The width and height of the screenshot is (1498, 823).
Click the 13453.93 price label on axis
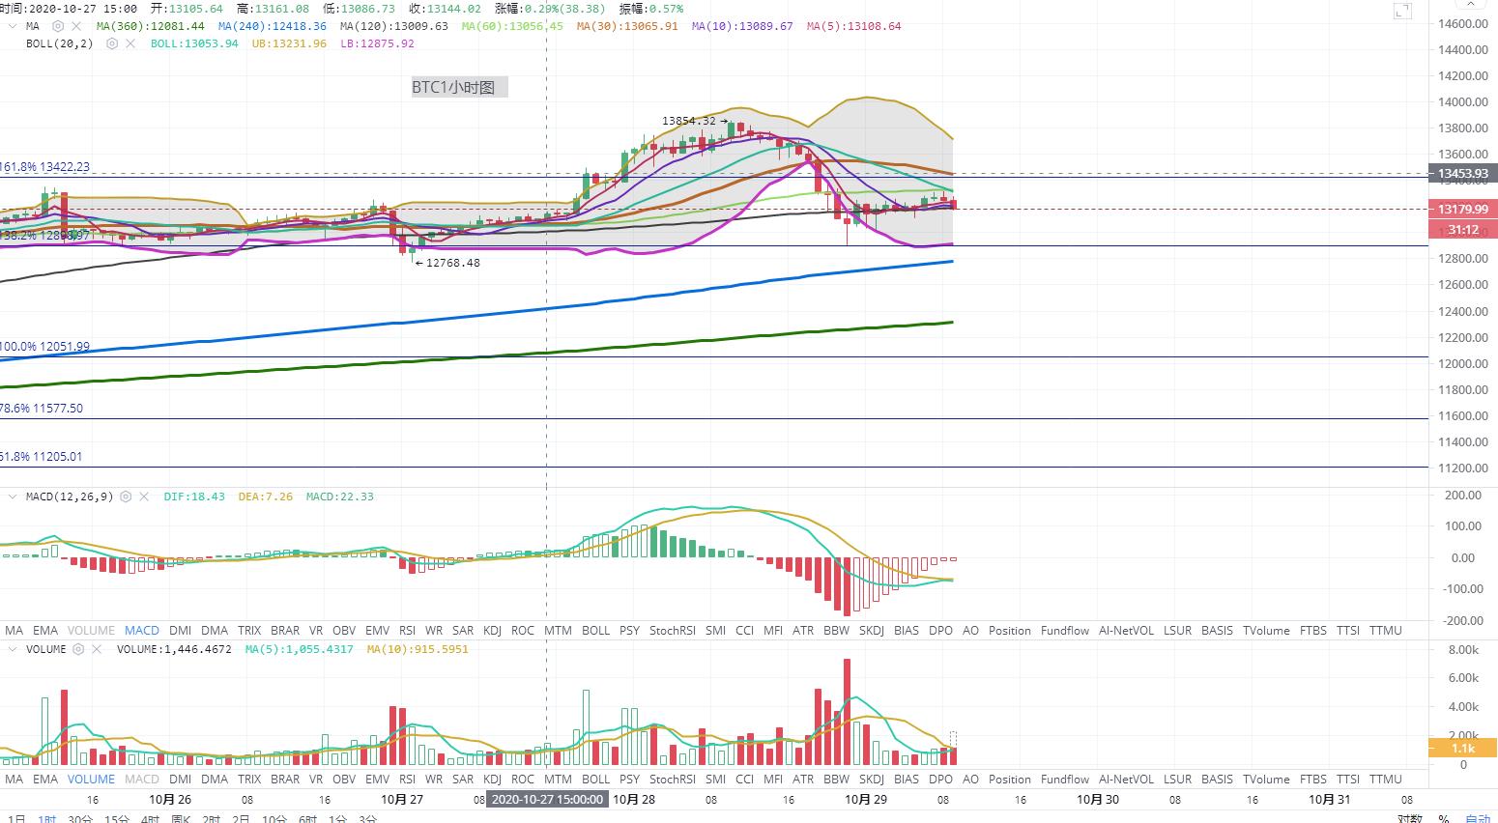click(x=1462, y=174)
